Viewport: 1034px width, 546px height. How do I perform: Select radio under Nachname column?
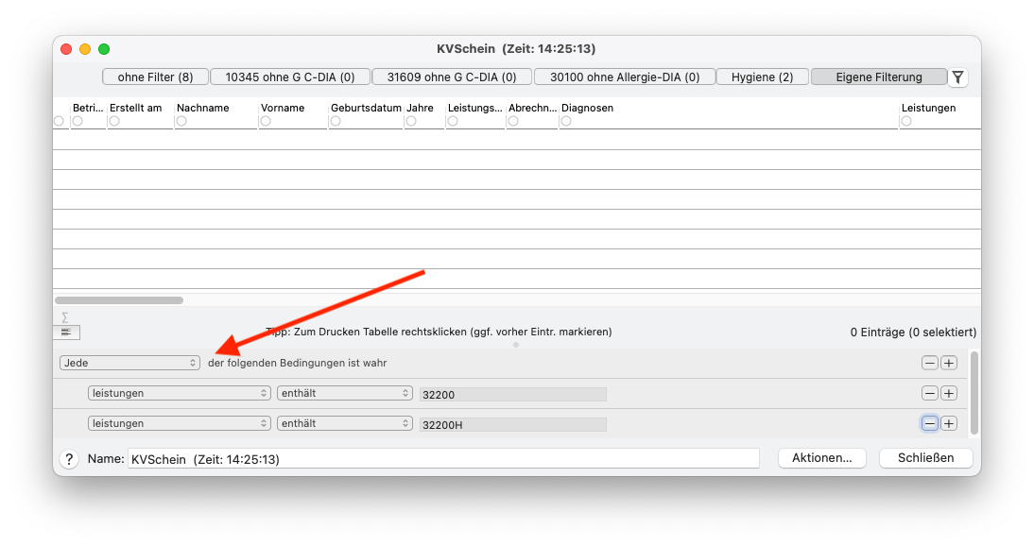click(181, 121)
